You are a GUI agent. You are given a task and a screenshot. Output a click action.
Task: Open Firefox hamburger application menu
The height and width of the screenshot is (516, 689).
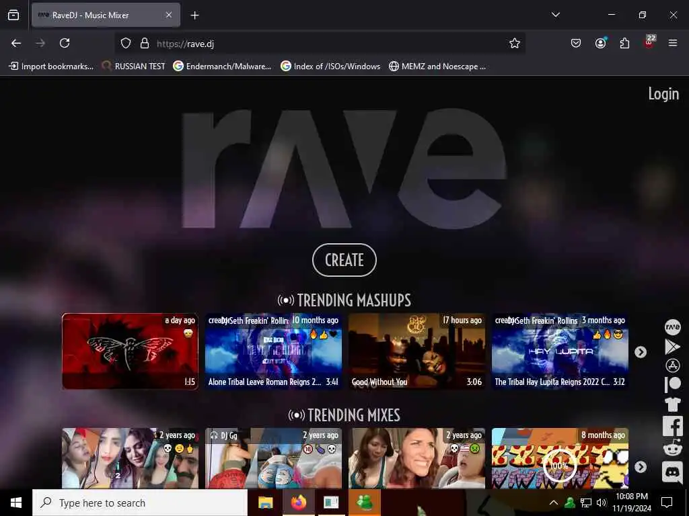point(673,43)
